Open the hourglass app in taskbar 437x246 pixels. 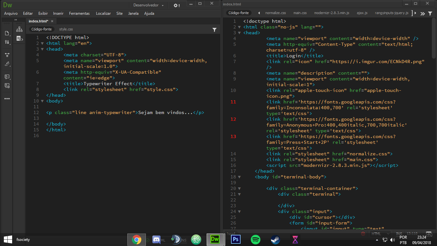tap(295, 239)
